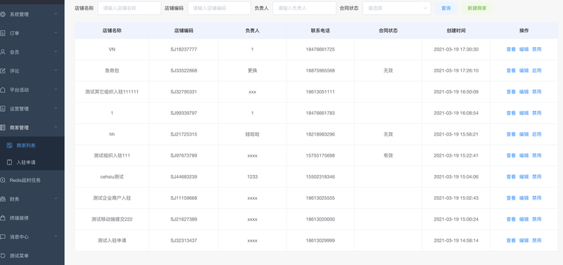Enable the hh shop with 启用
This screenshot has height=265, width=563.
pos(536,134)
